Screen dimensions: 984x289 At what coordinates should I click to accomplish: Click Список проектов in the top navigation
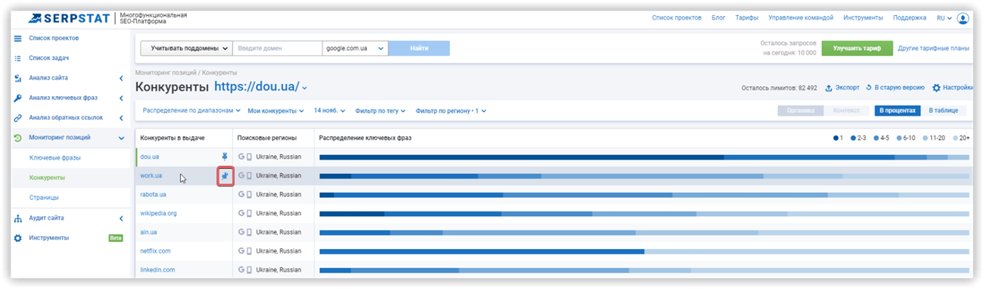677,17
